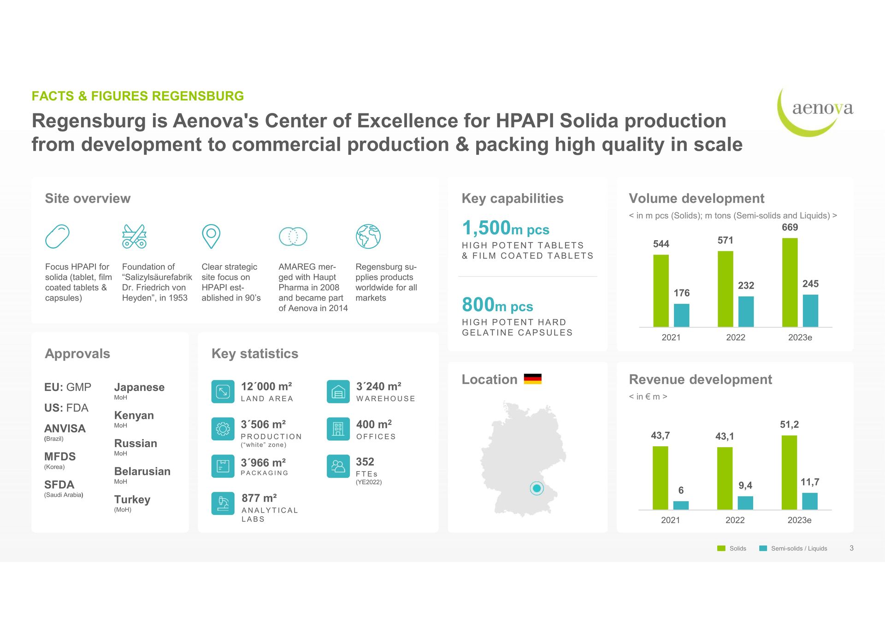Click the warehouse icon

[x=338, y=392]
